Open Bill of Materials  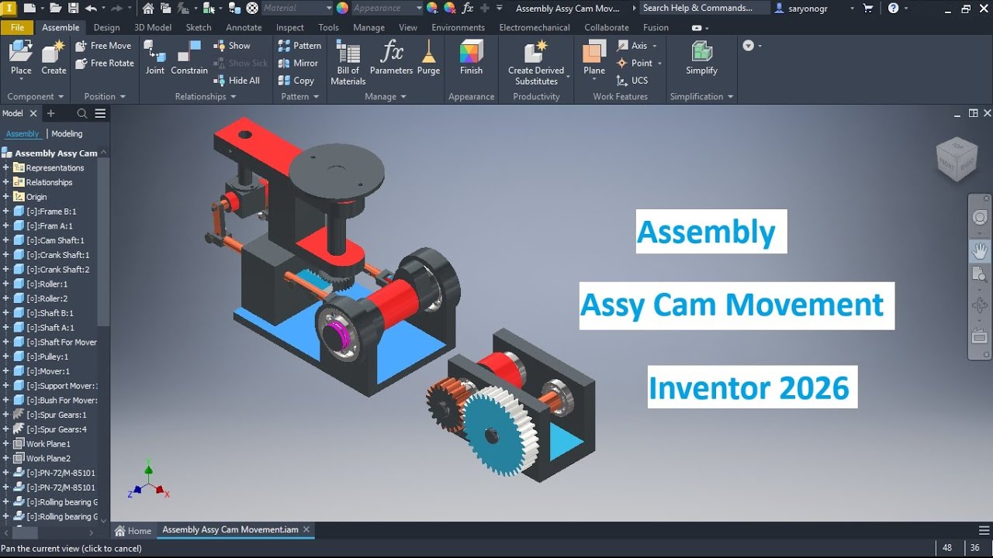(348, 62)
